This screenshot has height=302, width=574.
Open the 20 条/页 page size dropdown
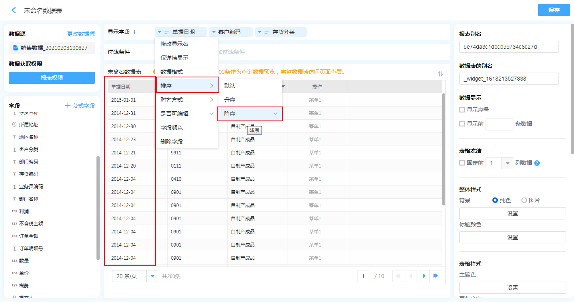152,276
